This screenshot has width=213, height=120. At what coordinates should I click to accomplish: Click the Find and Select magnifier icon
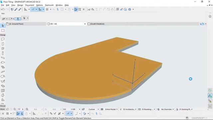(x=93, y=9)
